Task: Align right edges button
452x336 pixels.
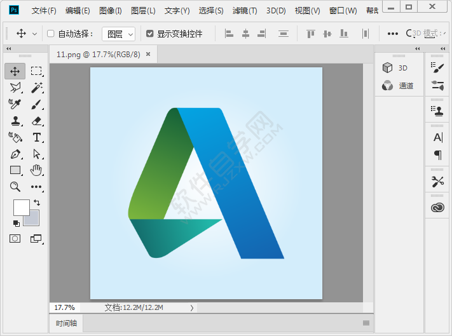Action: tap(262, 34)
